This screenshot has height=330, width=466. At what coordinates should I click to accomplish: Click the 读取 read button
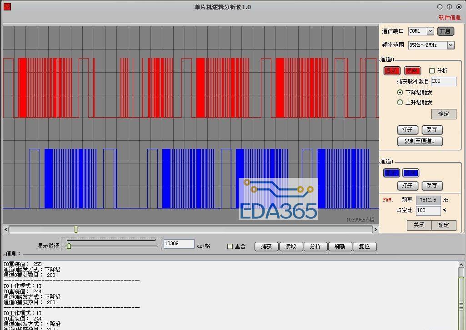click(291, 246)
